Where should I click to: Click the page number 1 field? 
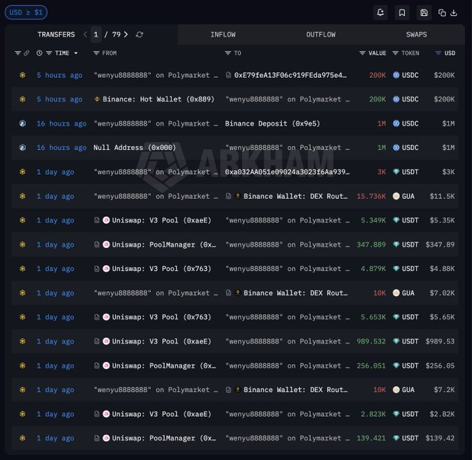pyautogui.click(x=96, y=35)
